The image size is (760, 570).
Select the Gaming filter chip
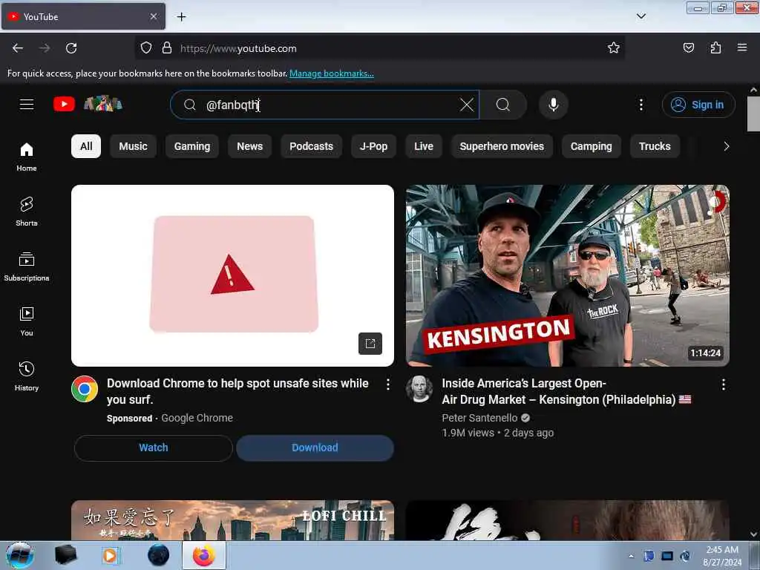192,146
